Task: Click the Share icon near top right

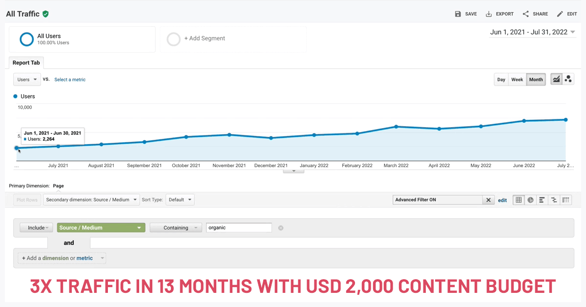Action: [x=525, y=14]
